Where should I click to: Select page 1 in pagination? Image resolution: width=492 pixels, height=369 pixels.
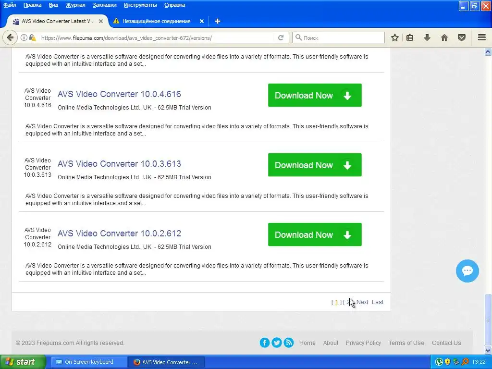tap(337, 302)
